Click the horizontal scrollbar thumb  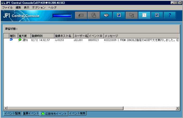click(x=65, y=108)
